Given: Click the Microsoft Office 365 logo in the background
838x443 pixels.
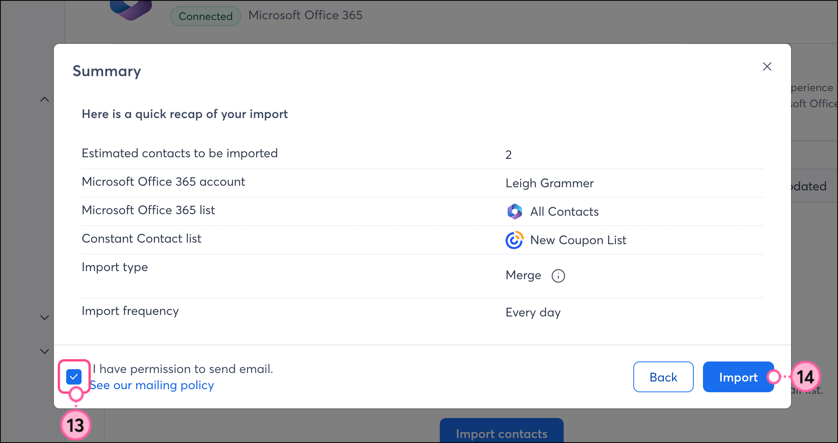Looking at the screenshot, I should click(131, 10).
